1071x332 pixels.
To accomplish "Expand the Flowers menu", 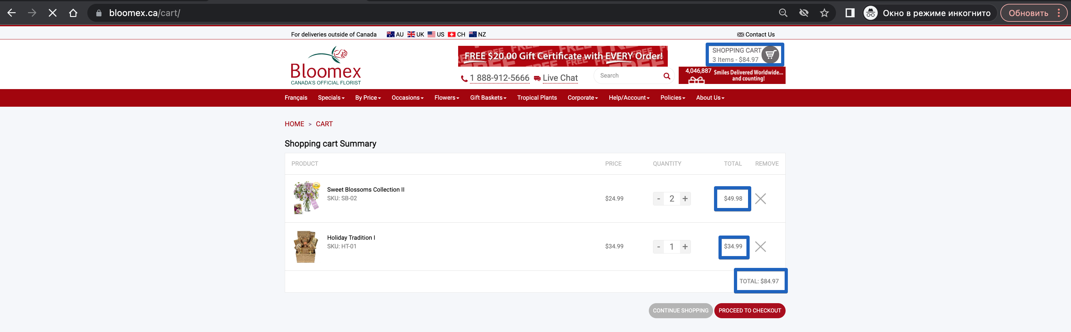I will 447,97.
